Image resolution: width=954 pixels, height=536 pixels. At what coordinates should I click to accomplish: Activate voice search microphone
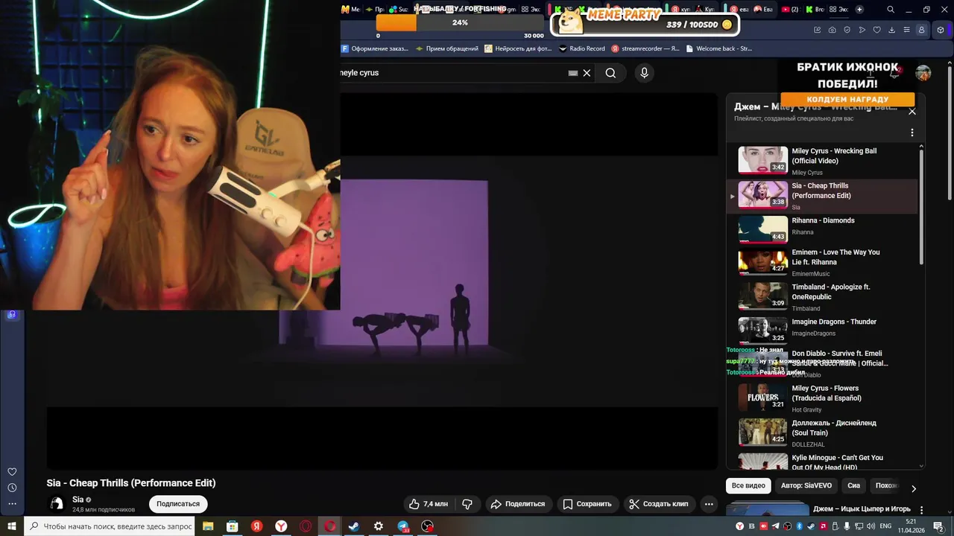click(644, 73)
